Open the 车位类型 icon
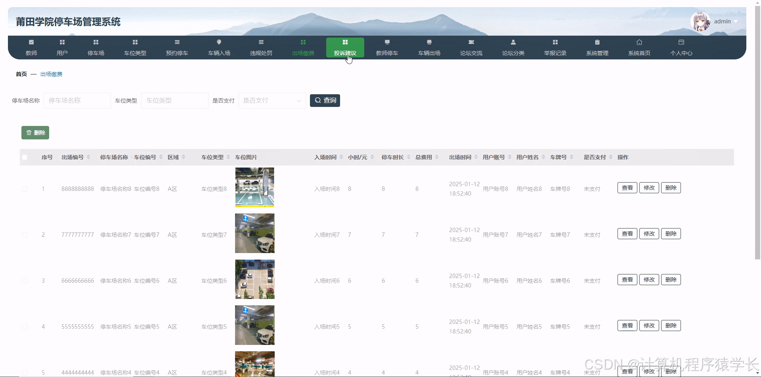This screenshot has width=761, height=377. click(x=135, y=42)
